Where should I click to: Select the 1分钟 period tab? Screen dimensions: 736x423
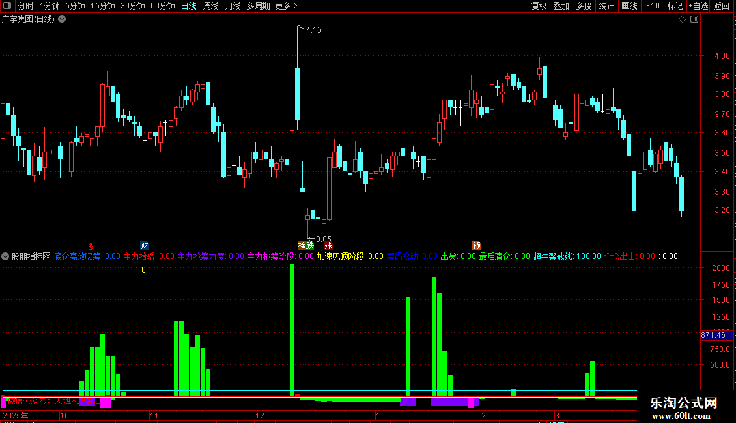pyautogui.click(x=50, y=6)
